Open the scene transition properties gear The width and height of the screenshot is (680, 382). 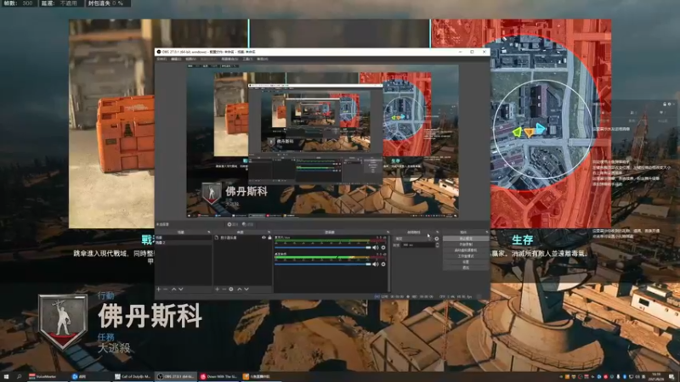tap(437, 239)
